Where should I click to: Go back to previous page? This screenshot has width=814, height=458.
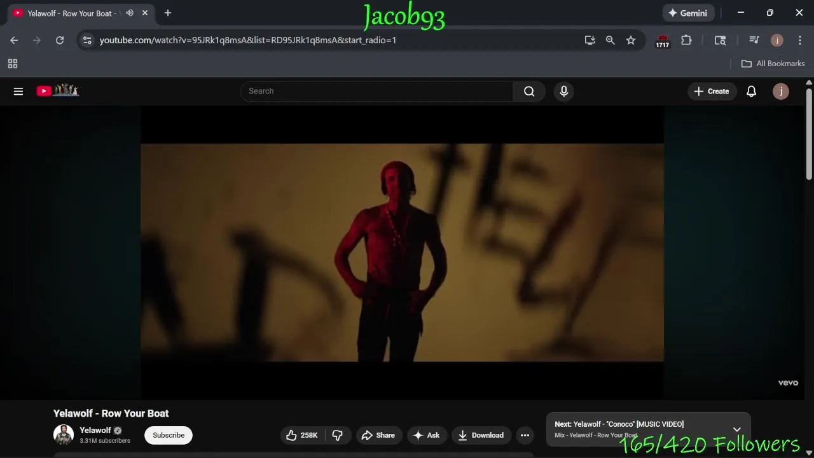(14, 40)
